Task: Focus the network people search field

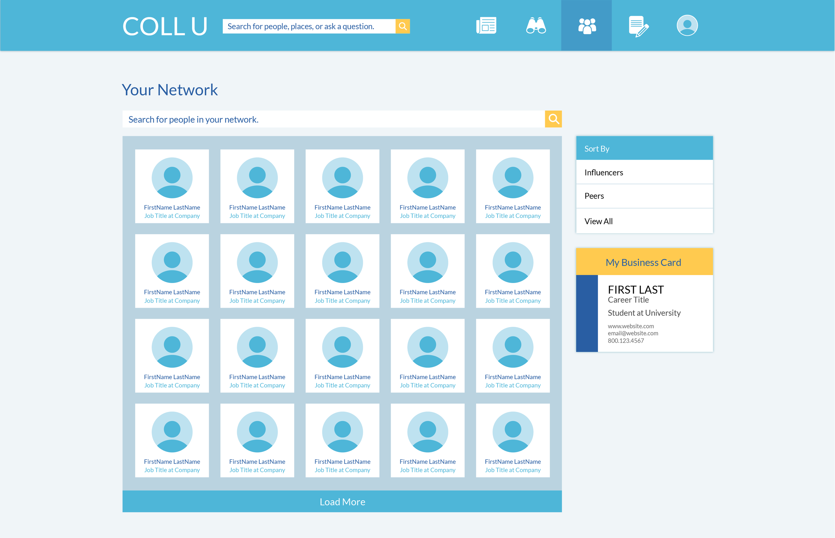Action: point(333,119)
